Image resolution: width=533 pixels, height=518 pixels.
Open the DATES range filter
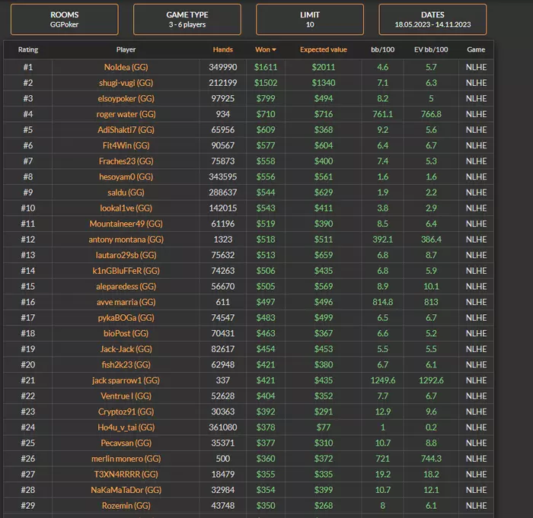[x=432, y=19]
